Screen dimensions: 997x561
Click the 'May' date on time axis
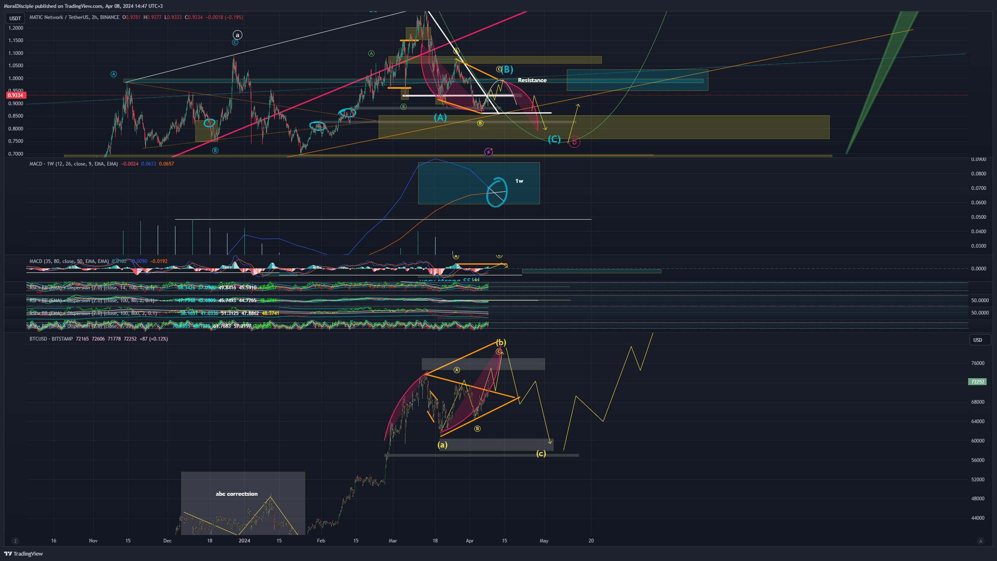coord(544,541)
